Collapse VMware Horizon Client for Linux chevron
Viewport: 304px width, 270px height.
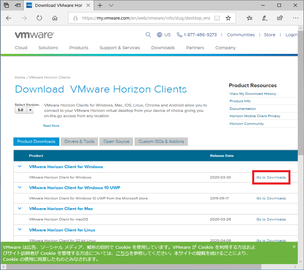click(20, 229)
